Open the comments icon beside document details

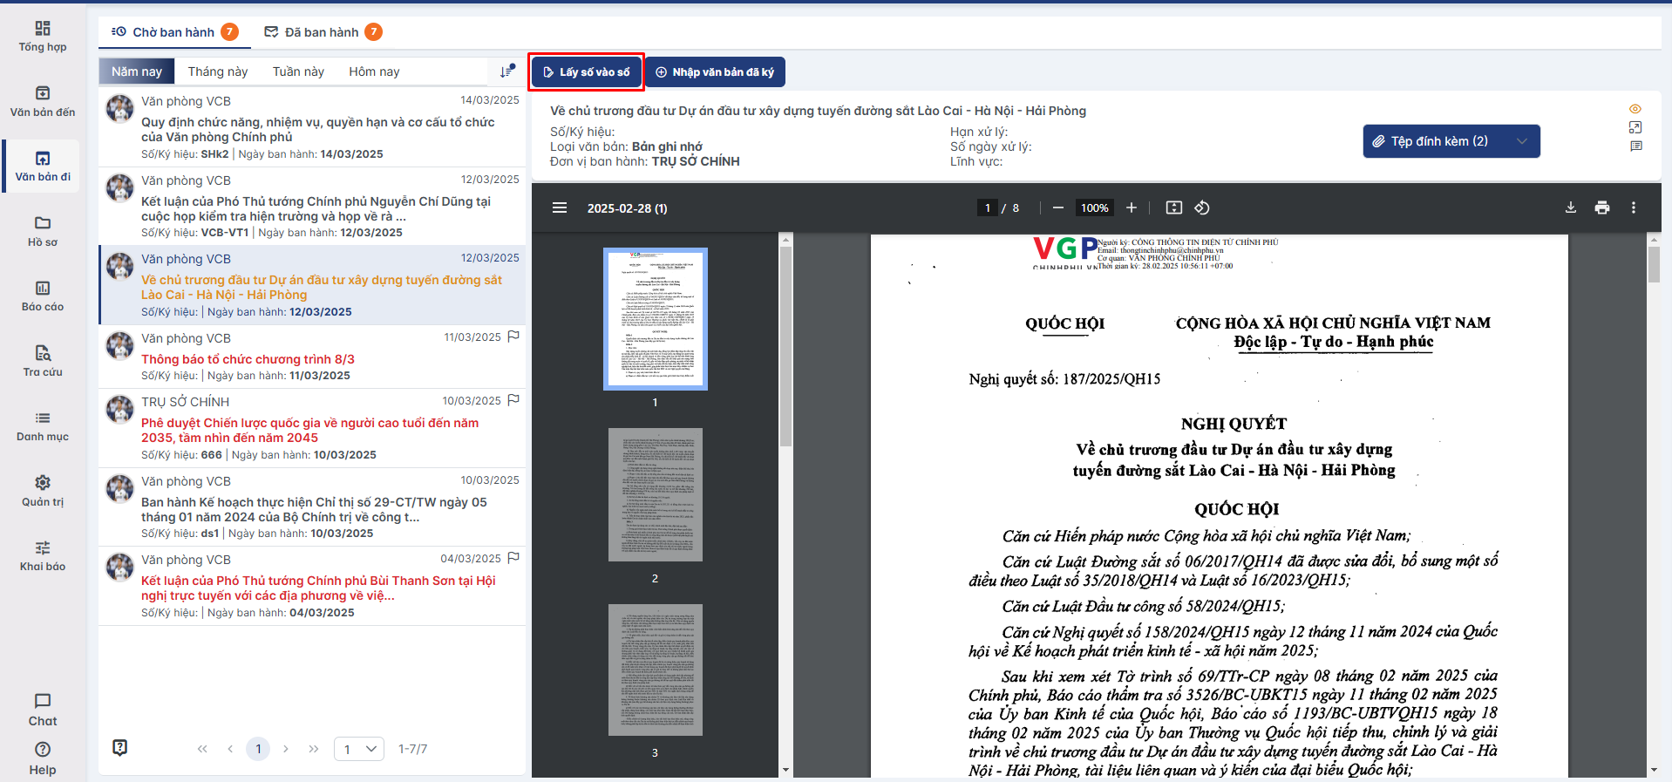[1635, 146]
